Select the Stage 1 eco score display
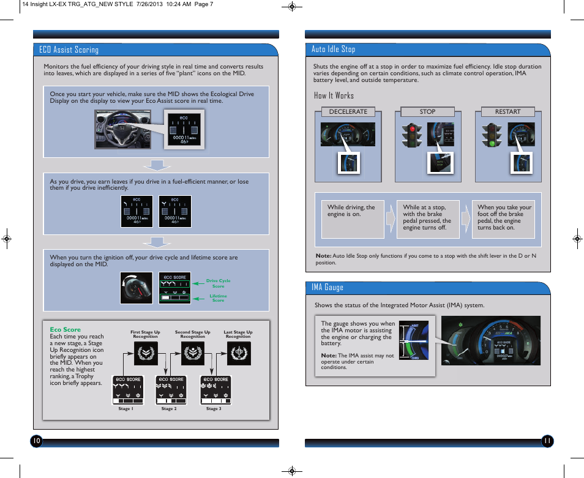The image size is (584, 478). [x=128, y=390]
